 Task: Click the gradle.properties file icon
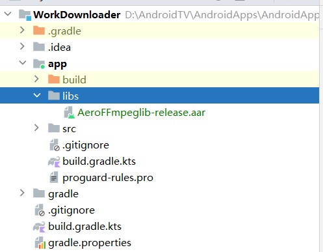point(40,243)
